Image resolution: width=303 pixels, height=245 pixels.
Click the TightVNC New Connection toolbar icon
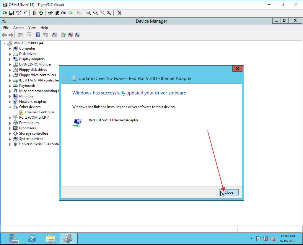[5, 13]
